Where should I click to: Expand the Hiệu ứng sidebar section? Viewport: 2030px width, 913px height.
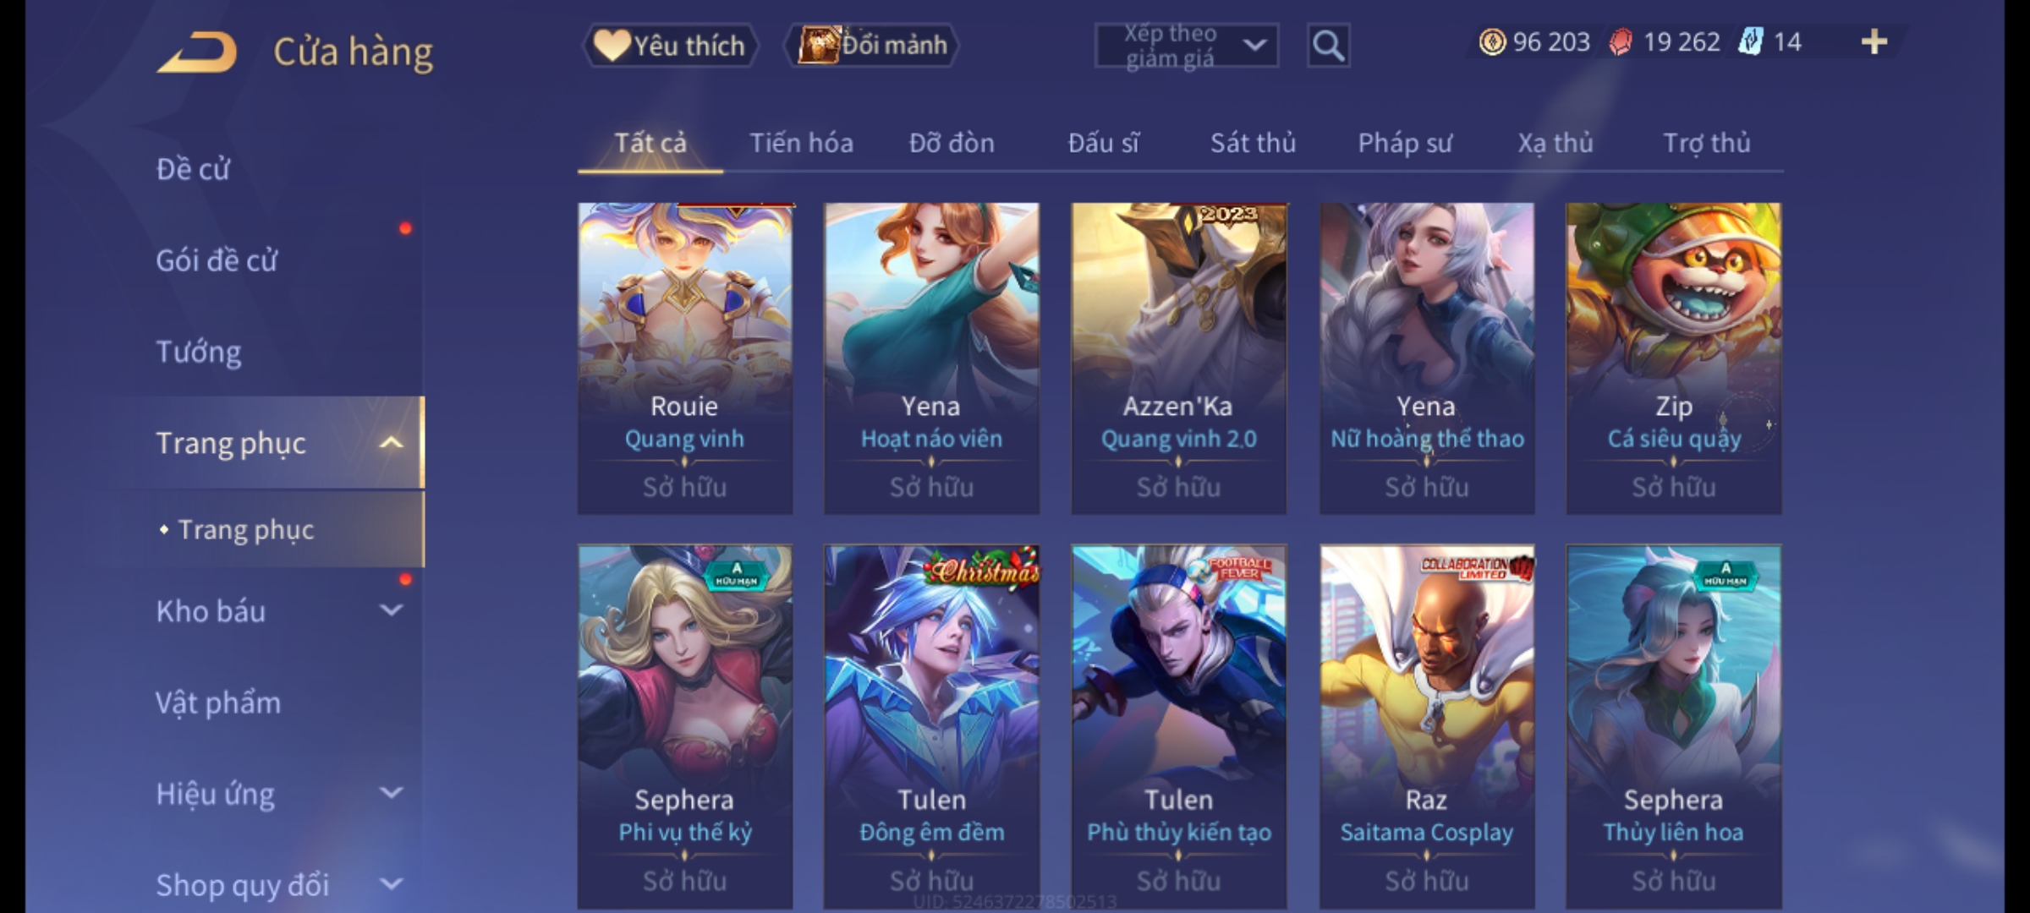point(391,792)
